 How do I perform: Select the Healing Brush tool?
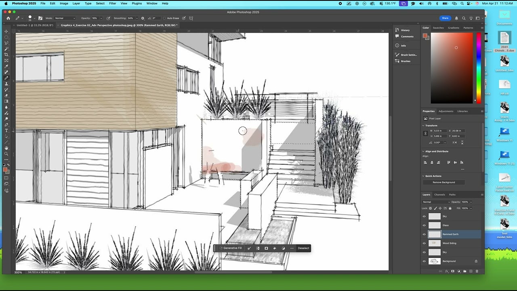coord(6,72)
